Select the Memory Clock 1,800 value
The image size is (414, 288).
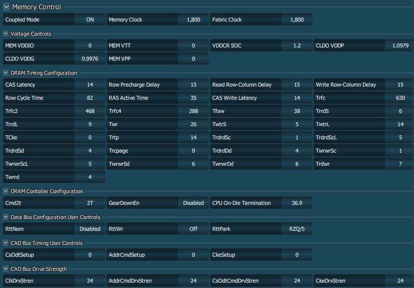pos(193,20)
